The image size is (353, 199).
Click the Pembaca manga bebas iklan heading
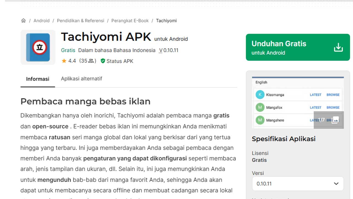tap(85, 101)
